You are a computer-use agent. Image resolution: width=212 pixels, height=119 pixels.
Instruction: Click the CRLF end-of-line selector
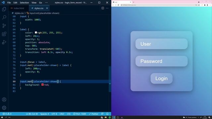pos(62,114)
